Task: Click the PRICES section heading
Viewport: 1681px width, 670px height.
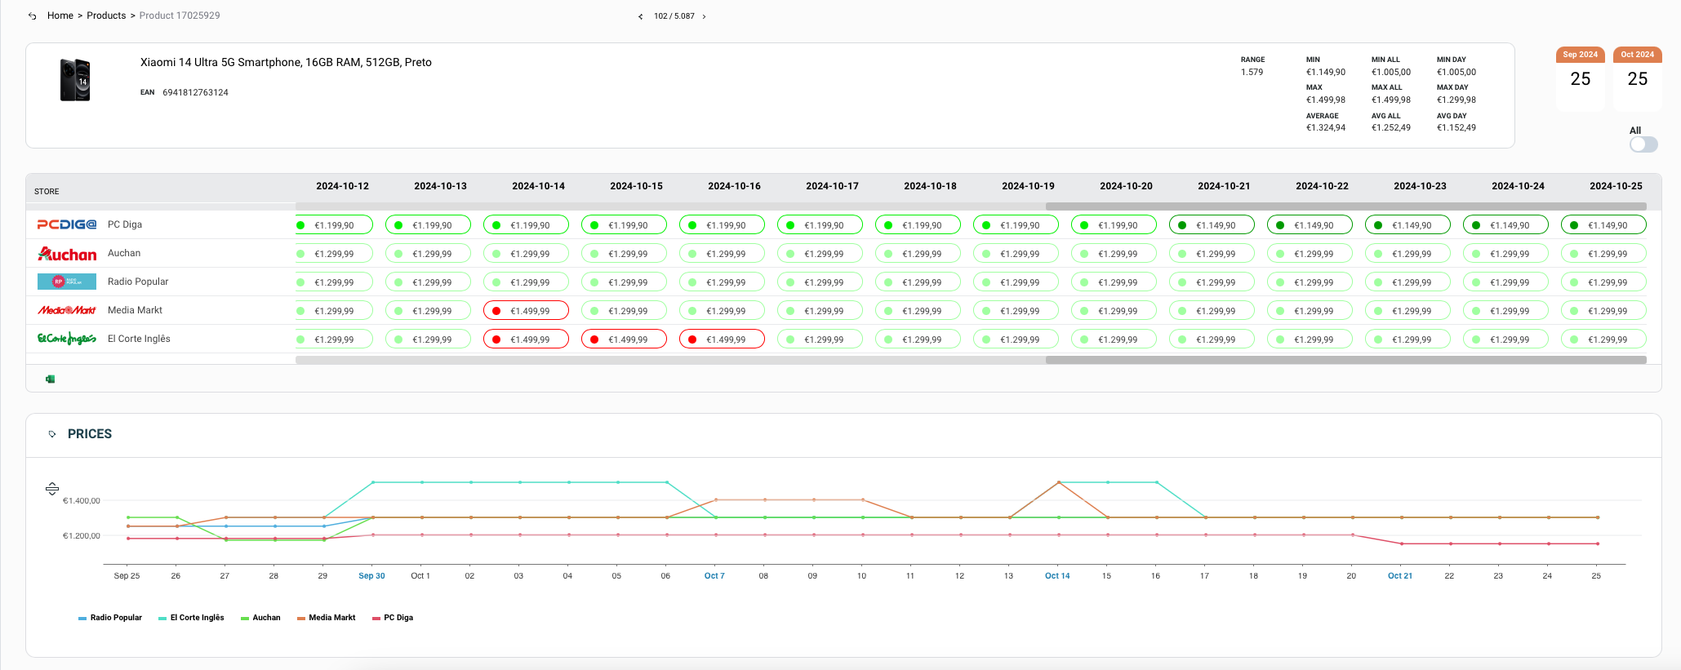Action: [90, 434]
